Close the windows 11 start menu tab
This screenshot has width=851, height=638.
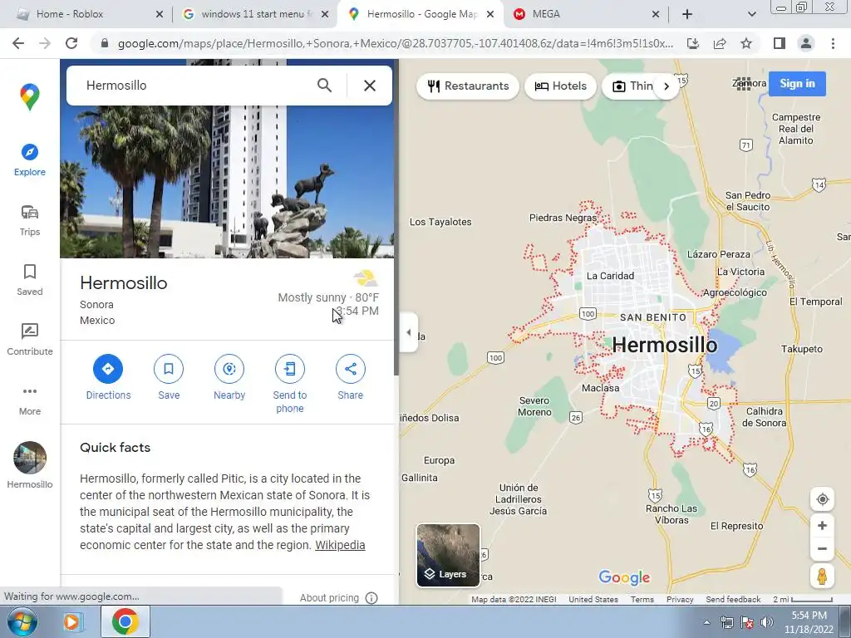pyautogui.click(x=325, y=14)
